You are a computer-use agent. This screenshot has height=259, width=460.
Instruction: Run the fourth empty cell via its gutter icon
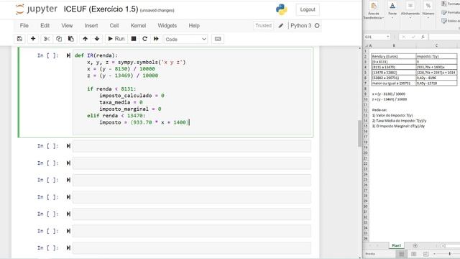point(68,197)
